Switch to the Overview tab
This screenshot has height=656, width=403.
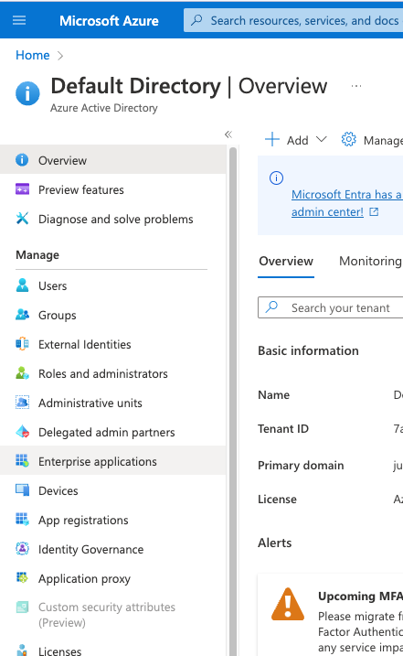click(x=286, y=262)
